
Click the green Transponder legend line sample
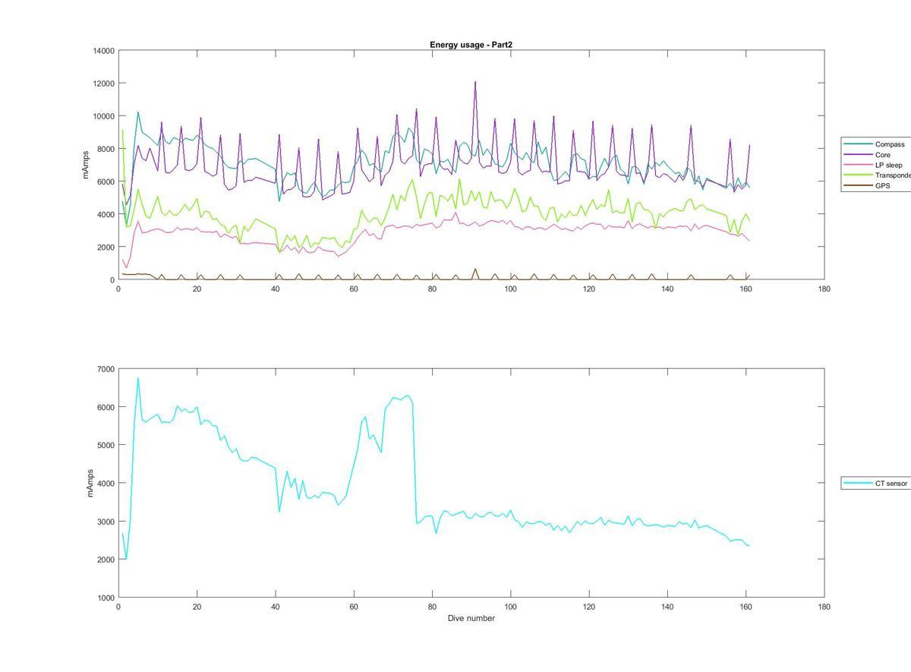point(858,175)
